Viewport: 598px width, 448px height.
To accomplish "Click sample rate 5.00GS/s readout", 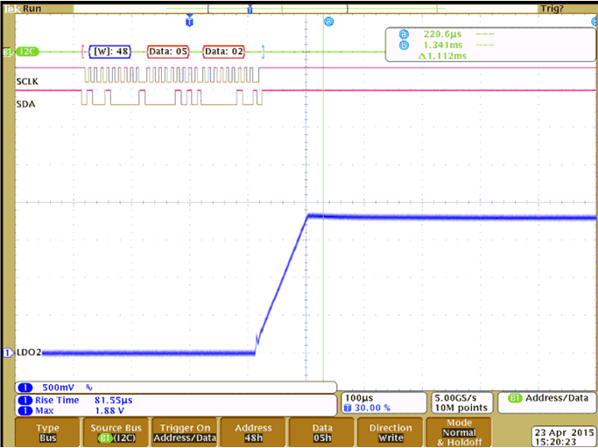I will tap(455, 398).
